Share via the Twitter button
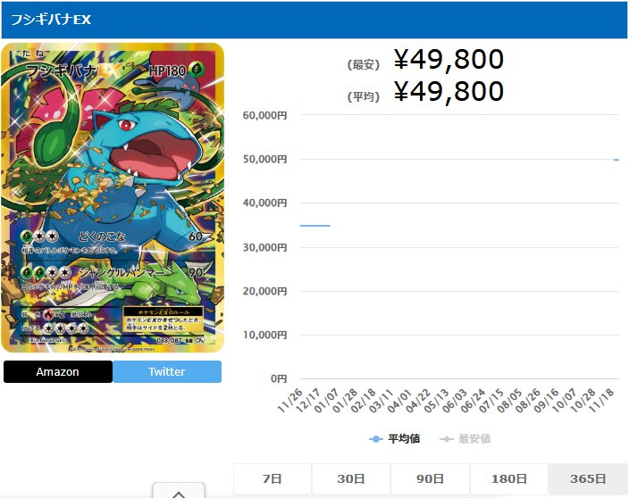629x498 pixels. pyautogui.click(x=167, y=371)
